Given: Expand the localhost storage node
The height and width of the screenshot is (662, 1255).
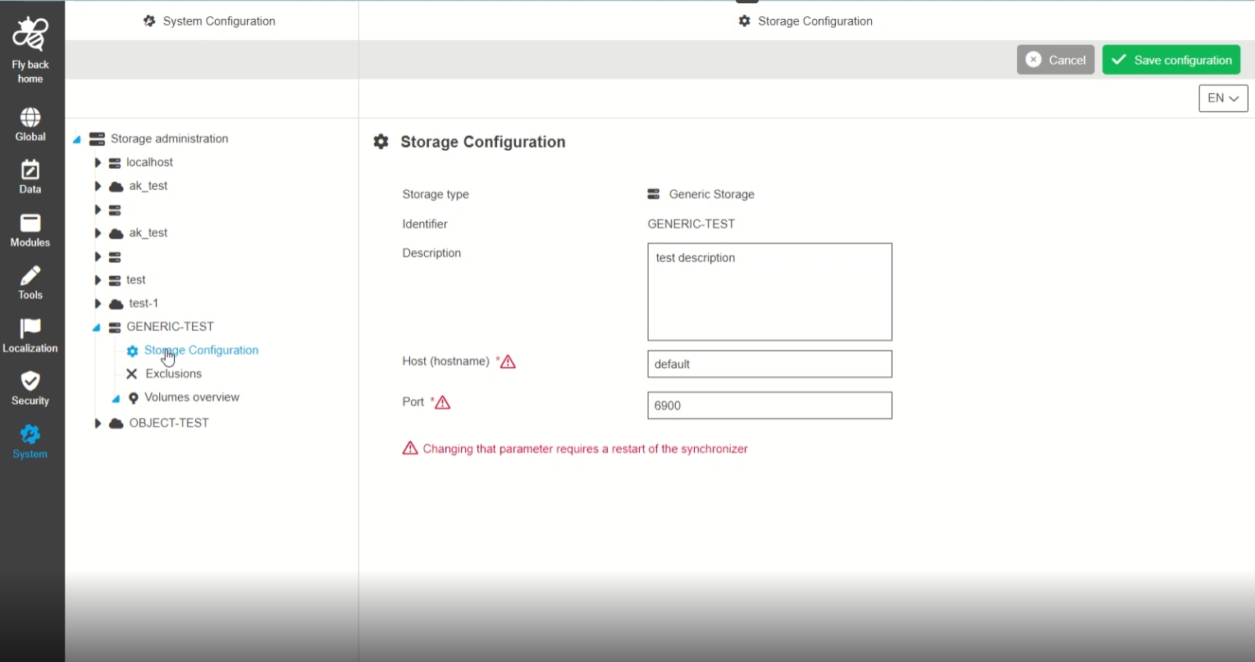Looking at the screenshot, I should pyautogui.click(x=98, y=163).
